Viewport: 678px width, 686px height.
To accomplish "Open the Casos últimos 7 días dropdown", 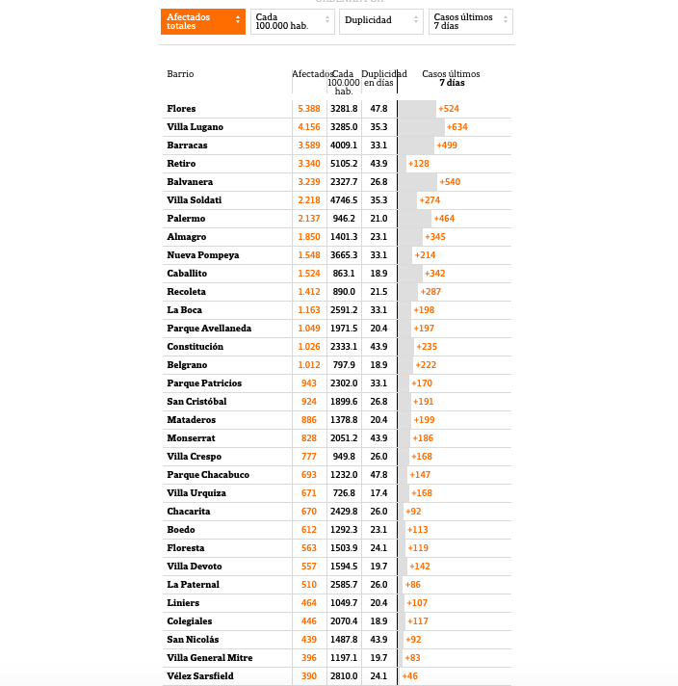I will click(470, 22).
